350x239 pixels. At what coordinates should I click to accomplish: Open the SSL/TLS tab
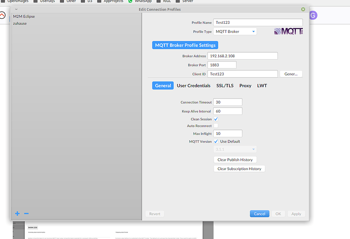[225, 86]
